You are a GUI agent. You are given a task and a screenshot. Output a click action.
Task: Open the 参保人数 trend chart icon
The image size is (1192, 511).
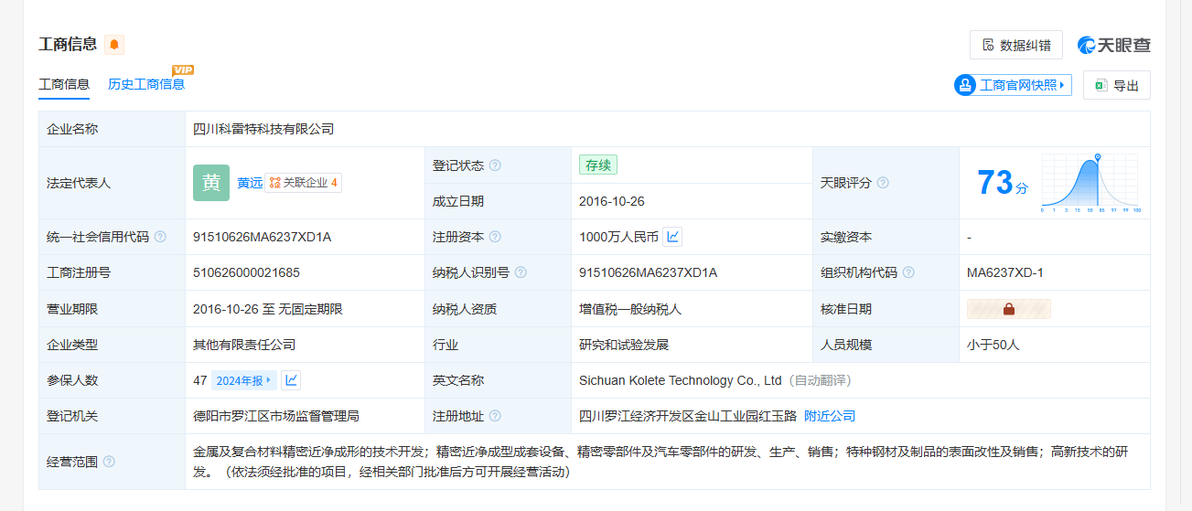coord(291,380)
